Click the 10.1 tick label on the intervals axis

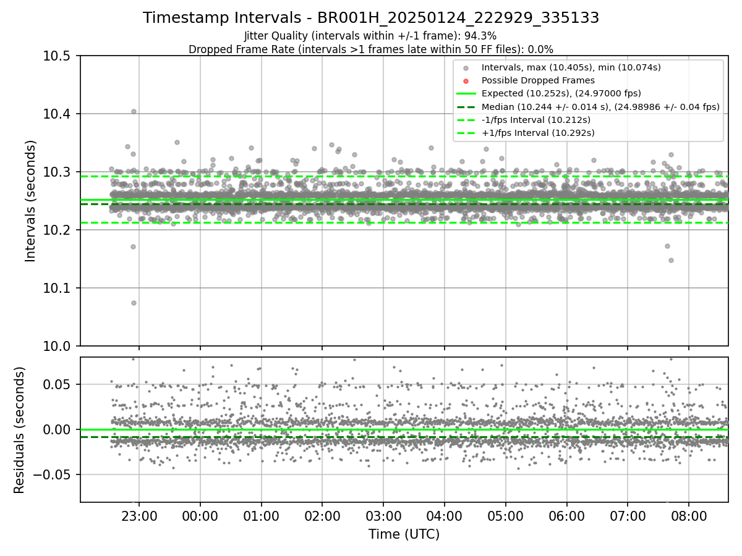[56, 289]
